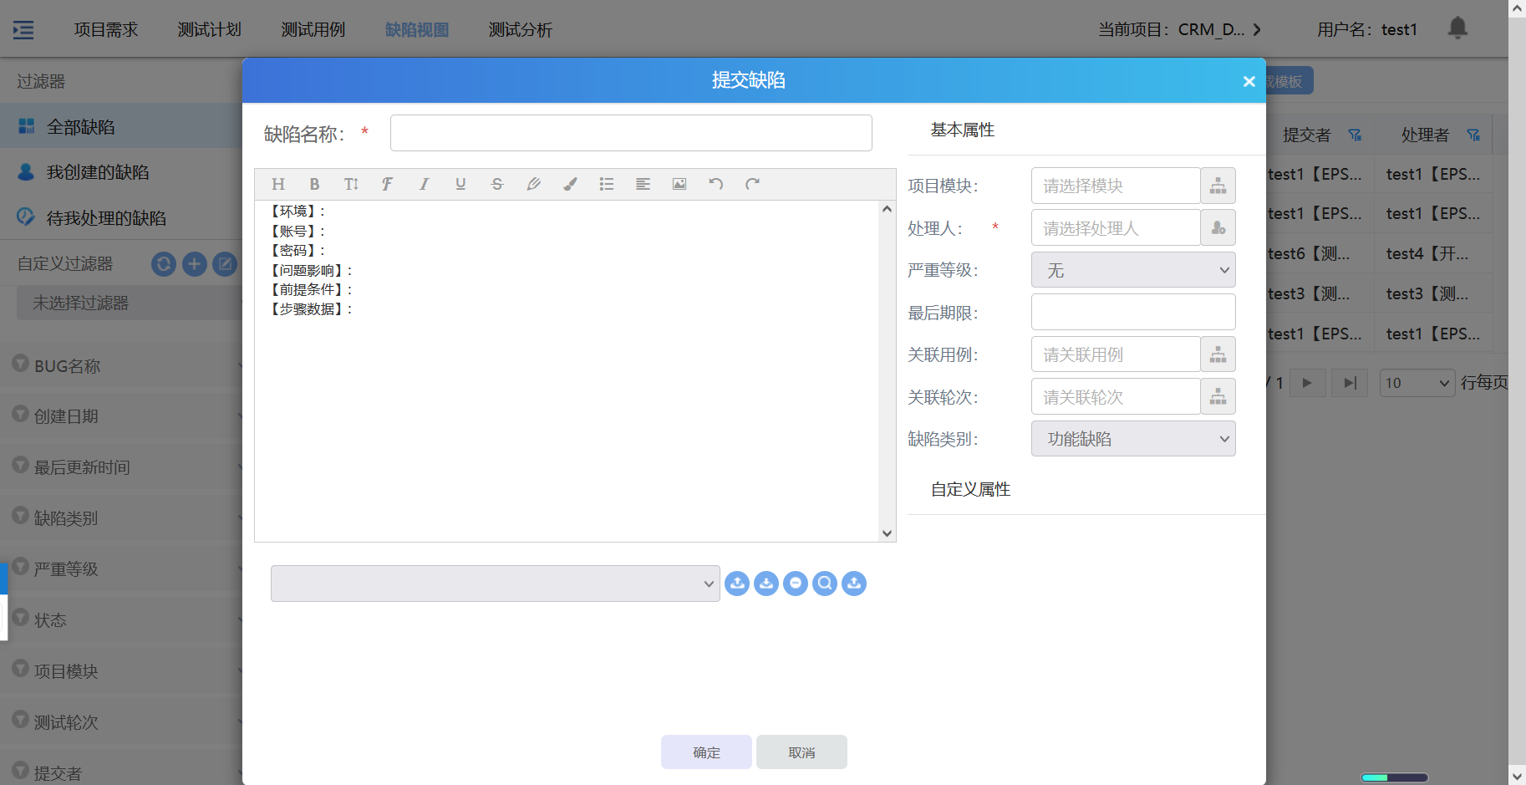
Task: Switch to the 测试用例 tab
Action: [313, 30]
